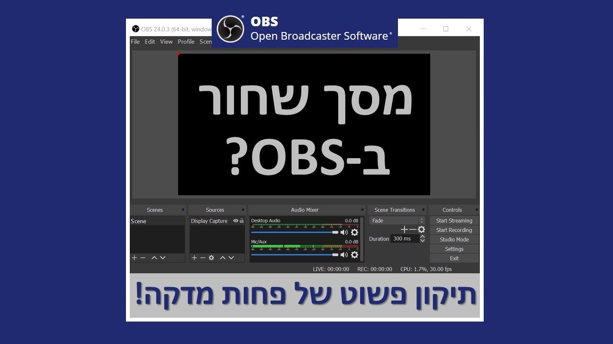The height and width of the screenshot is (344, 613).
Task: Select the Scene item in Scenes list
Action: (157, 221)
